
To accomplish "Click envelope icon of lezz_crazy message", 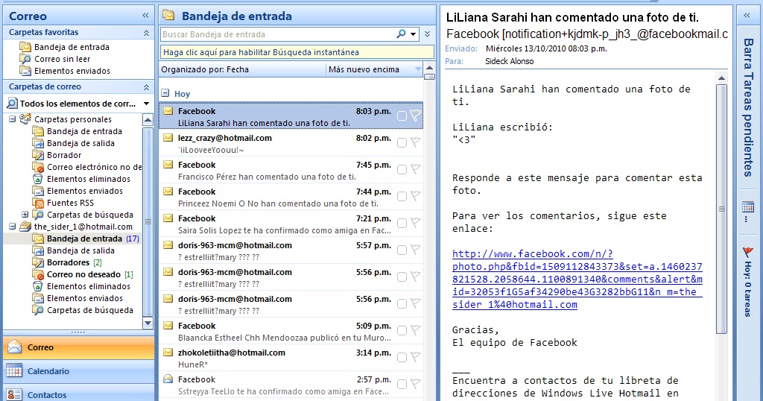I will pyautogui.click(x=168, y=138).
